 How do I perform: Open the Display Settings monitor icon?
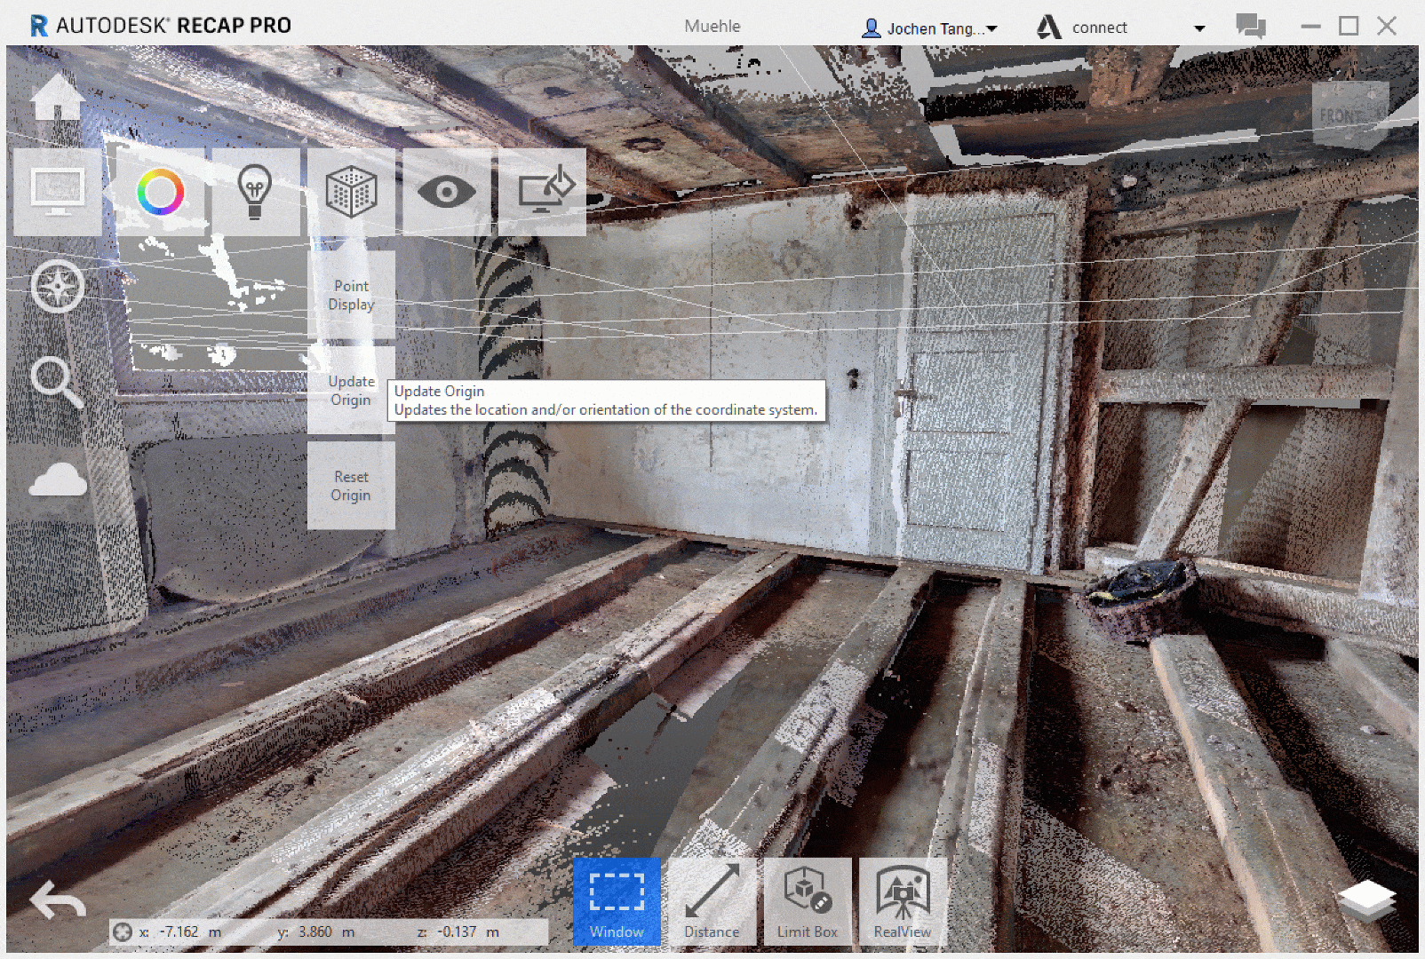(58, 192)
